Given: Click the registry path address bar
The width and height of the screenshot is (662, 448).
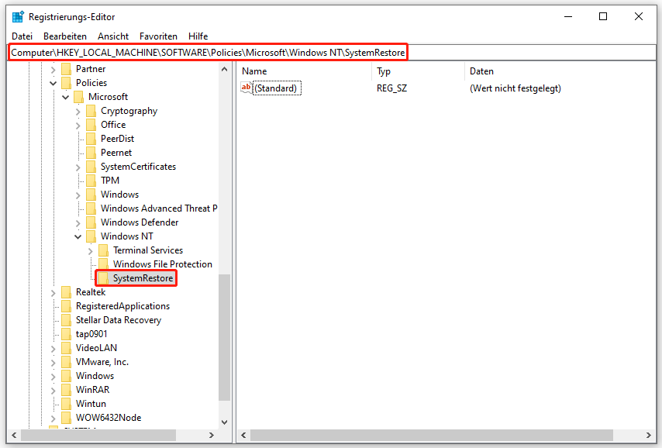Looking at the screenshot, I should point(332,53).
